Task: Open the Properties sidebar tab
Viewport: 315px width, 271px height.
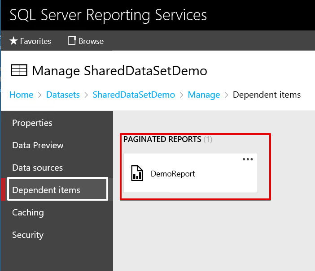Action: [x=32, y=123]
